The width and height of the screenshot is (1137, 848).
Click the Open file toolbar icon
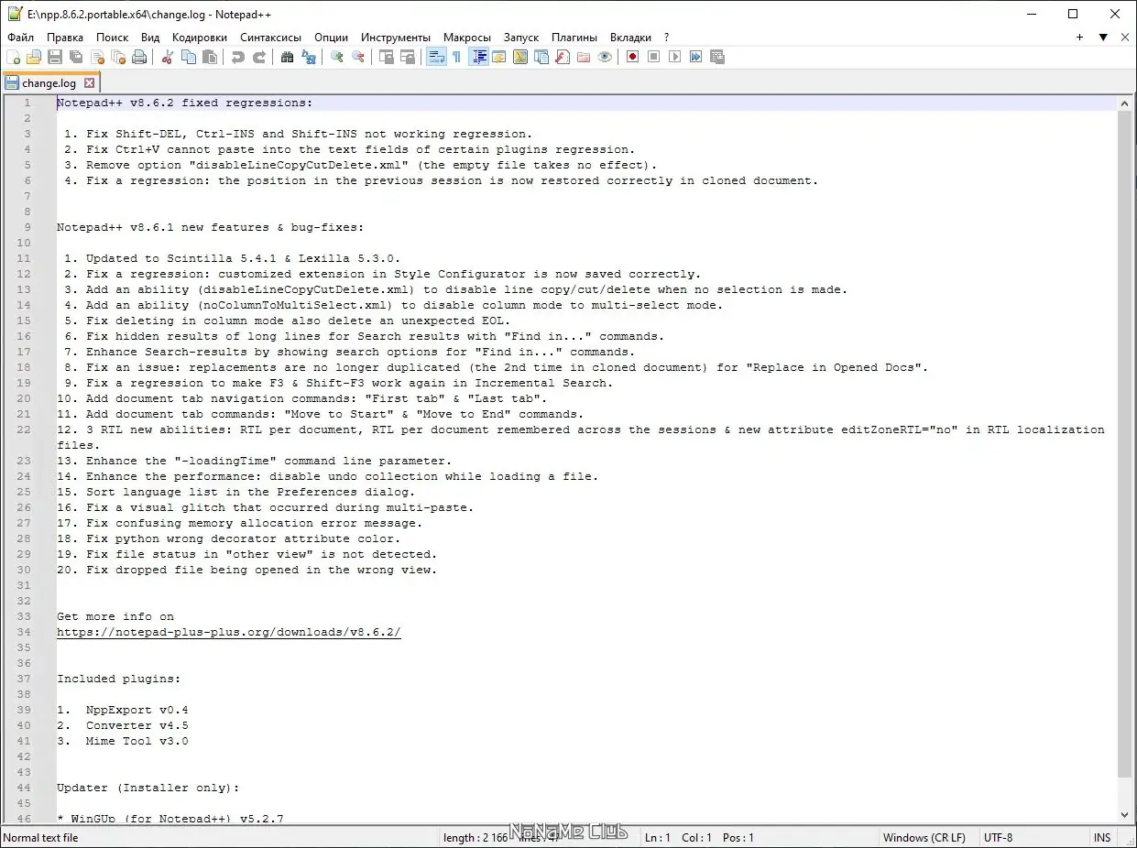(34, 57)
